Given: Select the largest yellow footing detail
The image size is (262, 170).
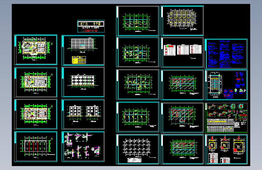Looking at the screenshot, I should coord(238,147).
